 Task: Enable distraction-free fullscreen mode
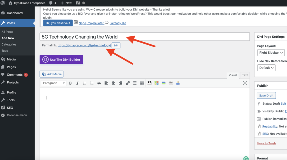coord(245,83)
